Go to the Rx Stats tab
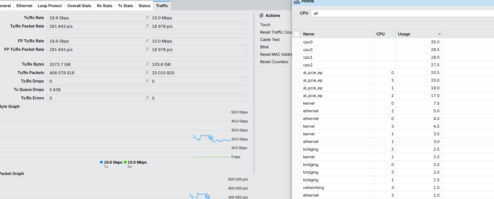 (x=104, y=6)
